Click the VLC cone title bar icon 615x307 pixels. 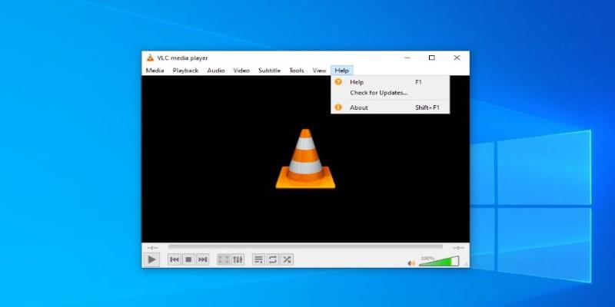coord(149,58)
